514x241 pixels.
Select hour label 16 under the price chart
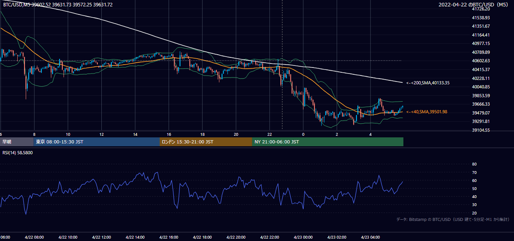[x=169, y=134]
